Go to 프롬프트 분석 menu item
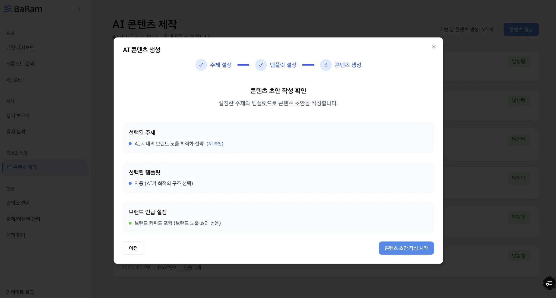This screenshot has width=556, height=298. tap(20, 64)
